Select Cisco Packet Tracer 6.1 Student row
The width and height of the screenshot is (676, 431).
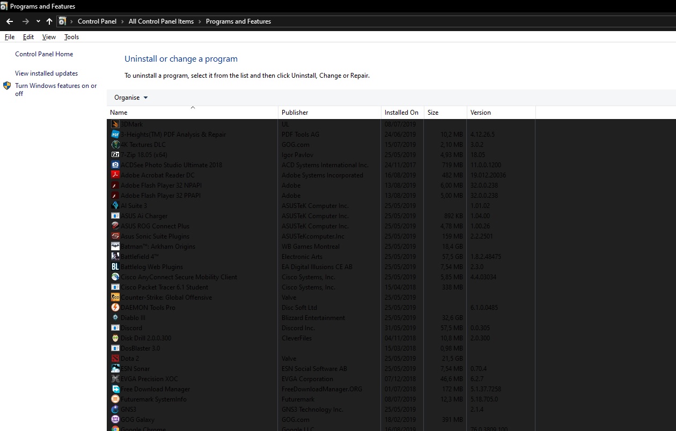(x=322, y=287)
